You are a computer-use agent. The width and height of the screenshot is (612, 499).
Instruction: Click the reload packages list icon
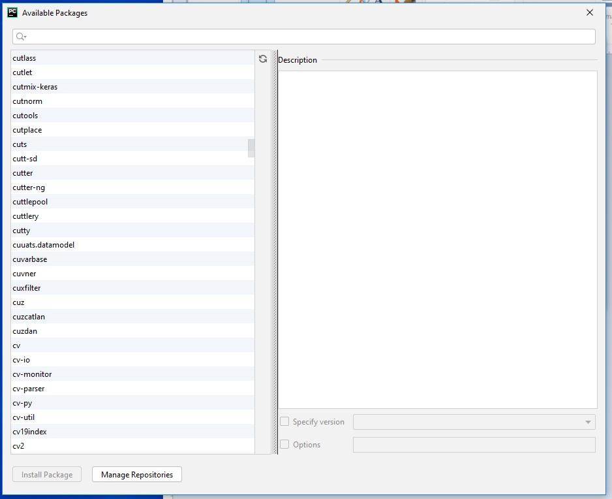(262, 59)
